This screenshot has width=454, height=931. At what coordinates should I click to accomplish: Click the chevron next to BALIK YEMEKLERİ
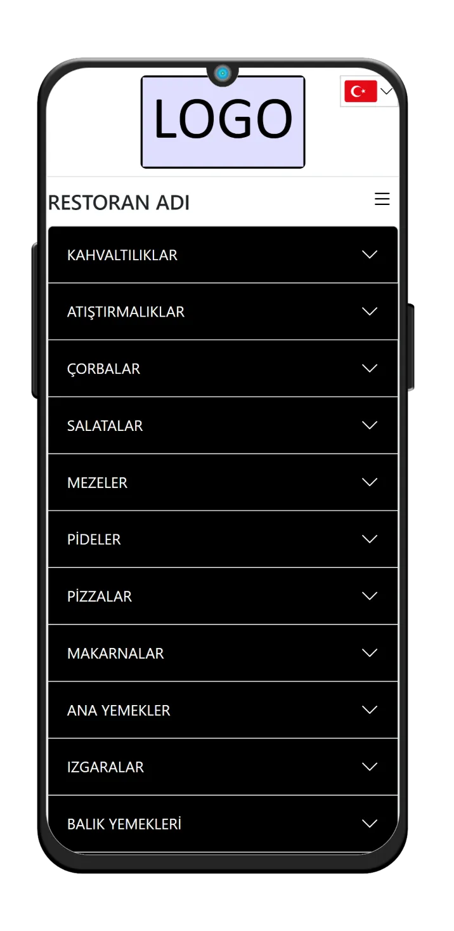click(370, 823)
